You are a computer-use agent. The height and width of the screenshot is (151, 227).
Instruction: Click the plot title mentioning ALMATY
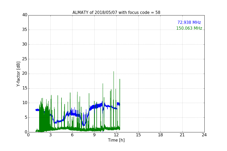point(116,13)
